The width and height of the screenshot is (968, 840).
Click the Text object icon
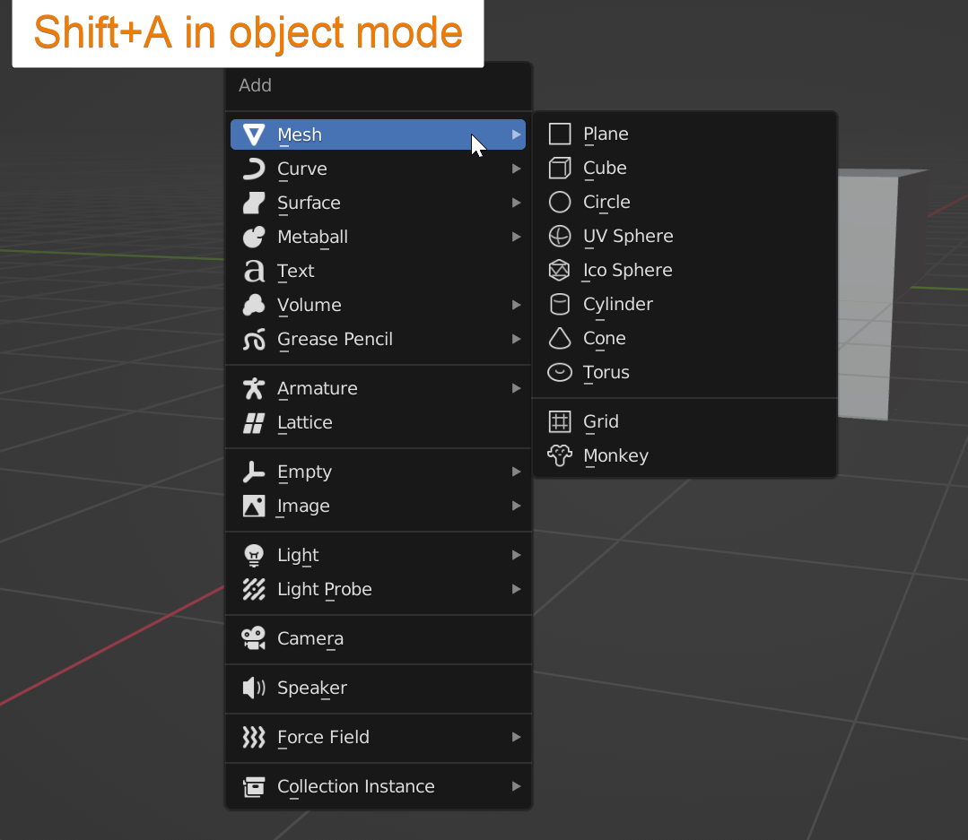click(254, 271)
